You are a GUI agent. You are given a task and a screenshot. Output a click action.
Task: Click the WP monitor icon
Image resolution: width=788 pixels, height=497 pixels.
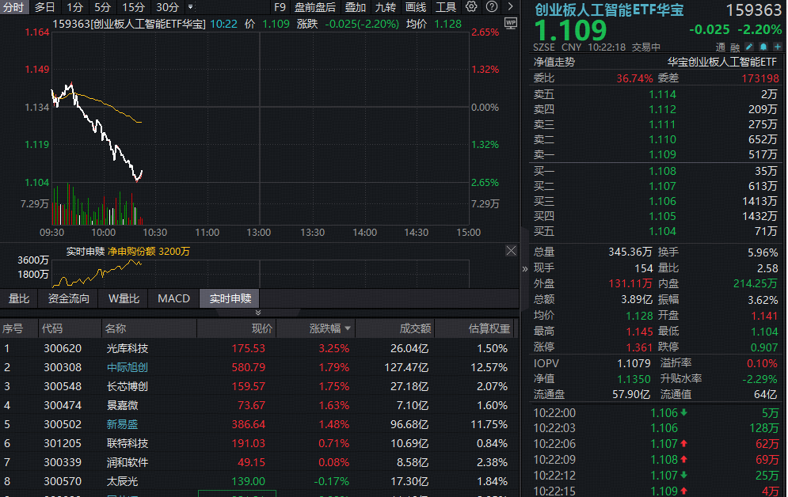coord(510,23)
